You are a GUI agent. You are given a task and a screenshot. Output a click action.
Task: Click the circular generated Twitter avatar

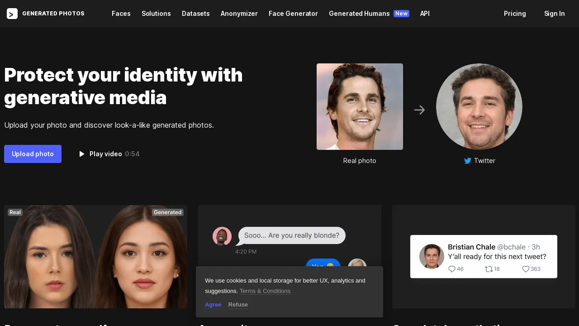pyautogui.click(x=479, y=106)
